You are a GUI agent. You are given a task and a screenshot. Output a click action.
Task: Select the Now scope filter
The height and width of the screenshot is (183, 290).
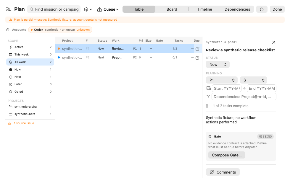(30, 70)
